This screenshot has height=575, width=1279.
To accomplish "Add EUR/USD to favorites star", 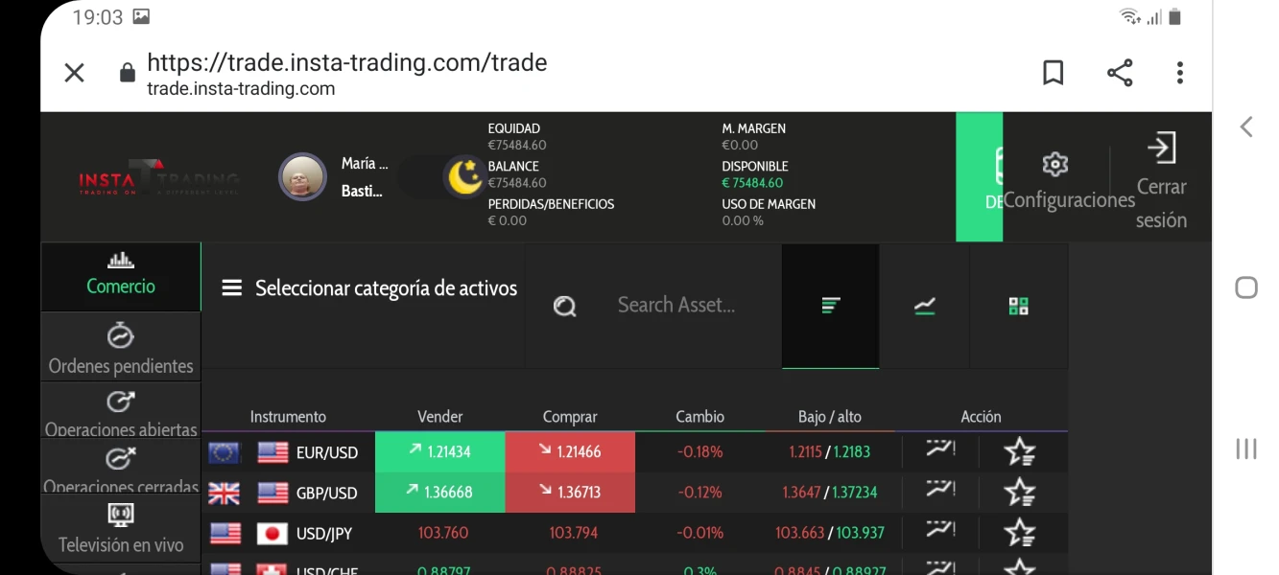I will click(1019, 451).
